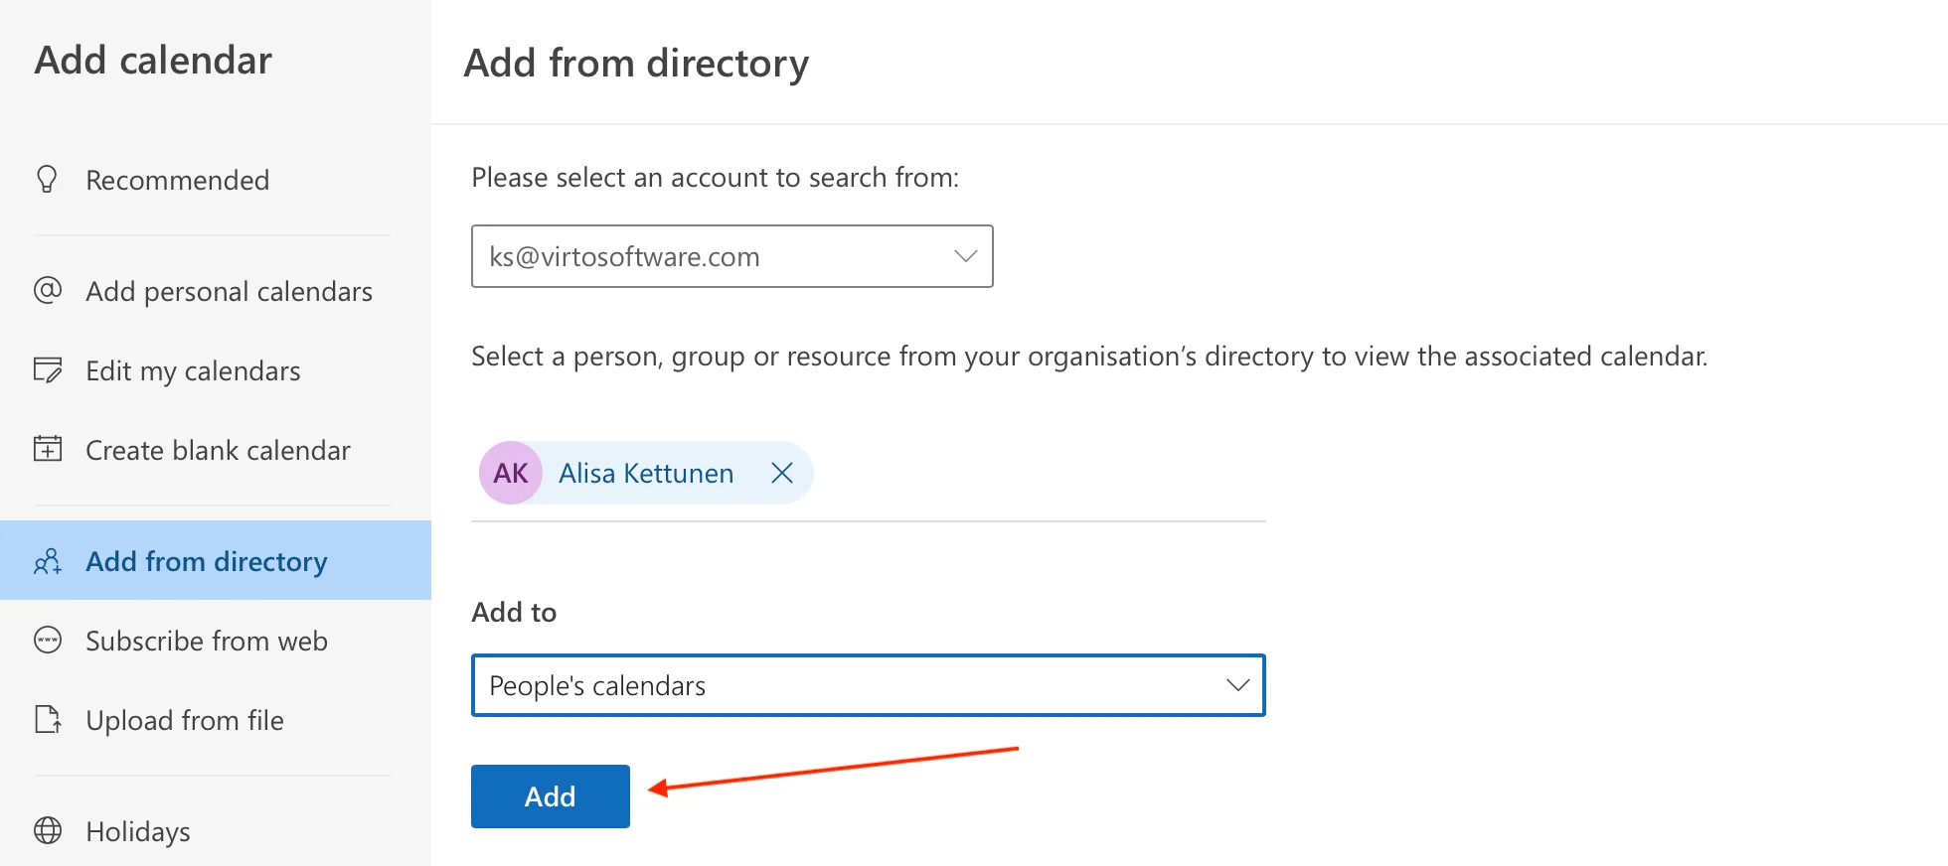The width and height of the screenshot is (1948, 866).
Task: Open the Recommended section
Action: point(216,180)
